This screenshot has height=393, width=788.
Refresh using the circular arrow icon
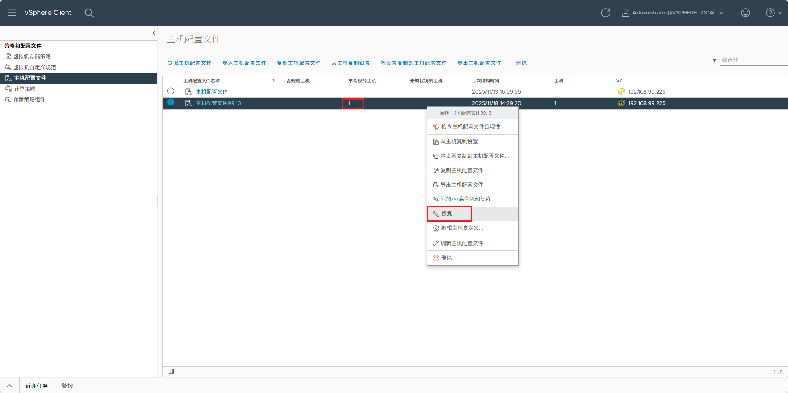pos(605,13)
